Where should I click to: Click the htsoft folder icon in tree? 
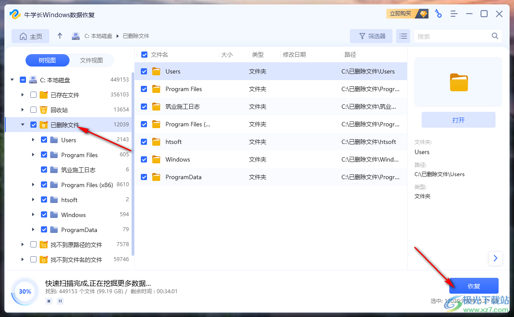[x=54, y=199]
